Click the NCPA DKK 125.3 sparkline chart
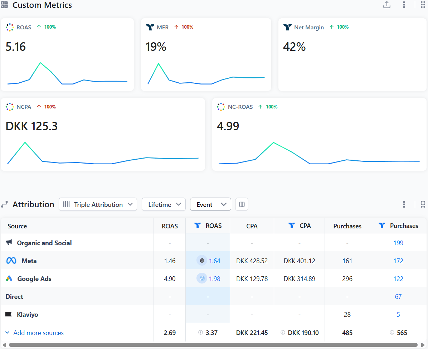This screenshot has width=428, height=349. (x=103, y=153)
